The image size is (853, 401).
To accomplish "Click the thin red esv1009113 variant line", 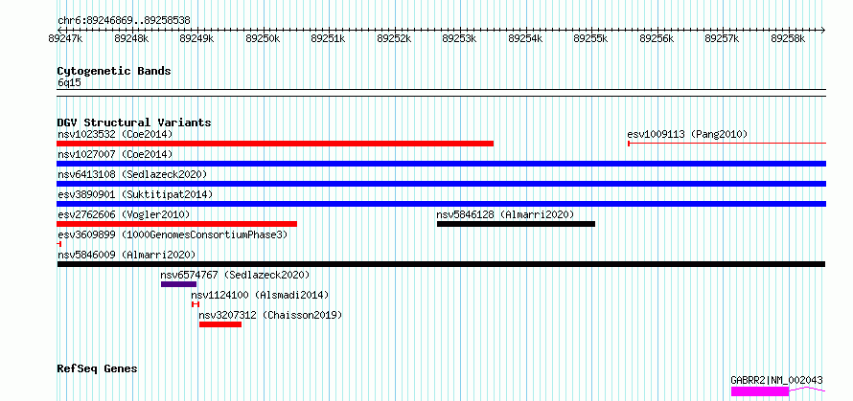I will pos(726,144).
